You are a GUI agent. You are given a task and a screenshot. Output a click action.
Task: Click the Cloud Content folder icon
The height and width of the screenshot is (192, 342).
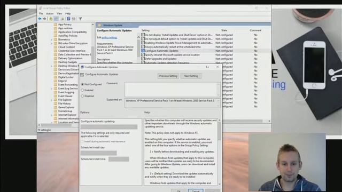point(56,47)
